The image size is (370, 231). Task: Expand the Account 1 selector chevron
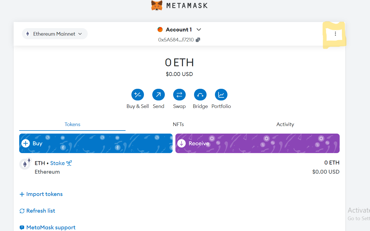click(x=199, y=30)
